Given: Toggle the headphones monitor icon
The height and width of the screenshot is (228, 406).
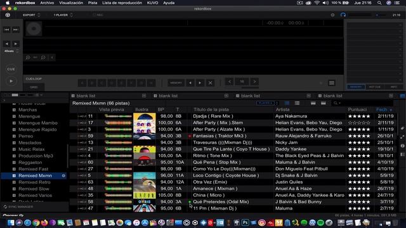Looking at the screenshot, I should [x=343, y=15].
